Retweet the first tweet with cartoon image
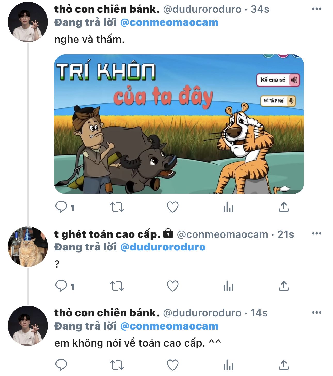This screenshot has height=376, width=333. click(117, 207)
